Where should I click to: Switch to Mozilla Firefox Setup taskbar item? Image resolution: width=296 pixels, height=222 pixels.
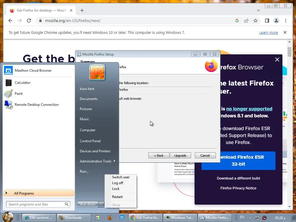coord(214,218)
